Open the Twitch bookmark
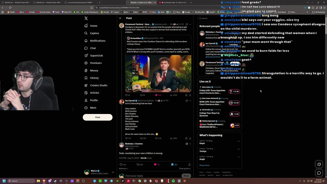 (x=56, y=12)
